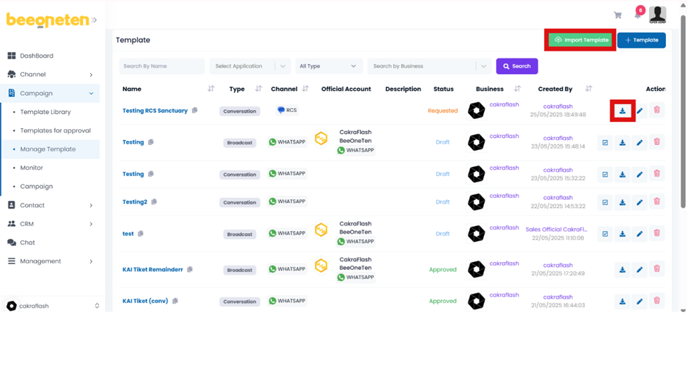Download the Testing RCS Sanctuary template
The width and height of the screenshot is (687, 386).
point(622,111)
